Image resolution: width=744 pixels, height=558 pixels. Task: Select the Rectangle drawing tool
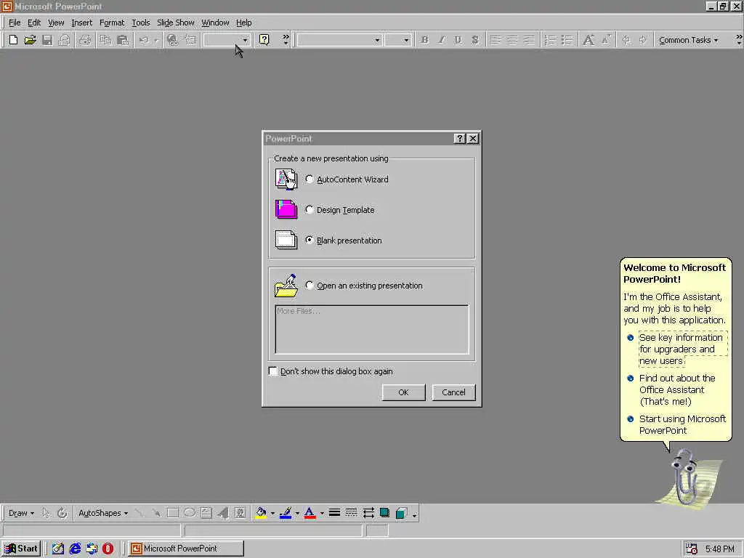click(x=173, y=513)
